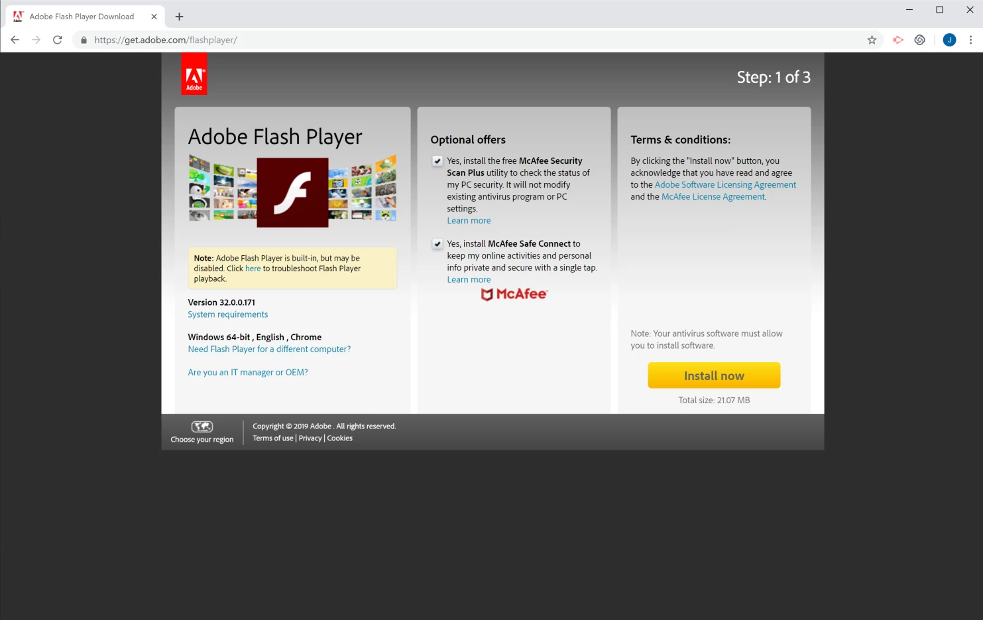Select the Adobe Flash Player Download tab
The image size is (983, 620).
[86, 17]
